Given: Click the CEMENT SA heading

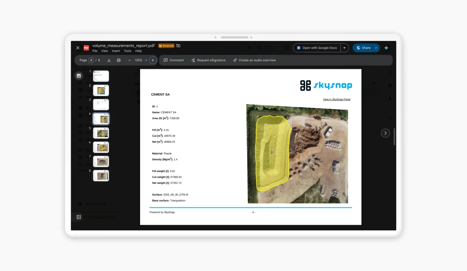Looking at the screenshot, I should [160, 94].
